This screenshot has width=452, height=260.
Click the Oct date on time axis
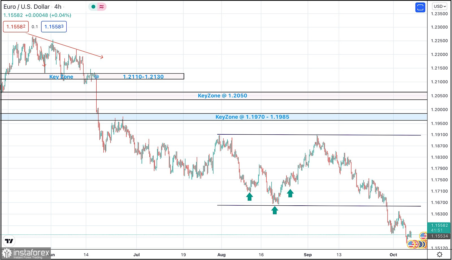pos(393,255)
